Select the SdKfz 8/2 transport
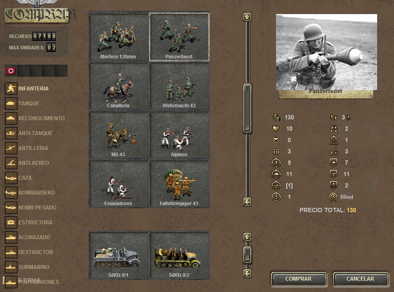The height and width of the screenshot is (292, 394). [x=179, y=255]
